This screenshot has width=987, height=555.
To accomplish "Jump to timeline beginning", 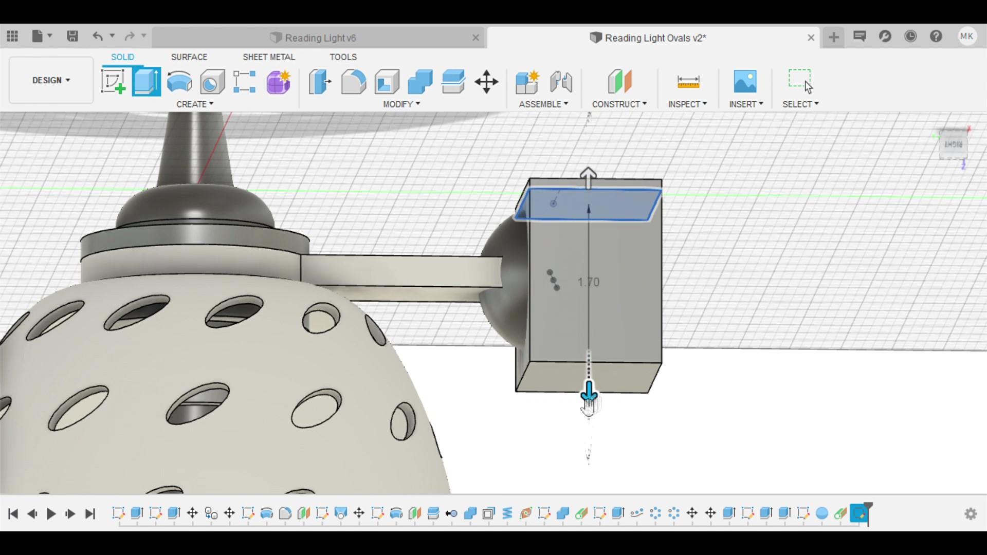I will (x=13, y=513).
